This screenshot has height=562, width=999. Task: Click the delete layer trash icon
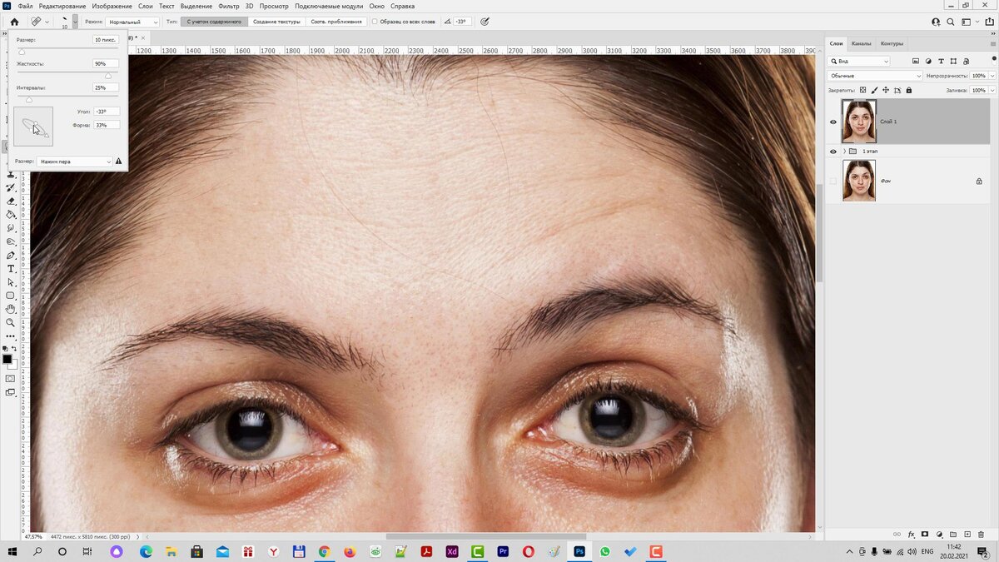(980, 534)
